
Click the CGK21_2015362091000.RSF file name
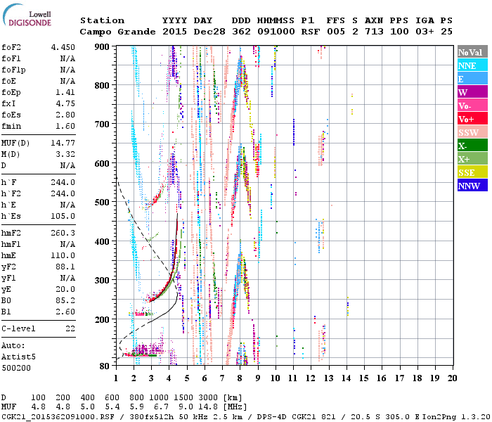click(58, 416)
